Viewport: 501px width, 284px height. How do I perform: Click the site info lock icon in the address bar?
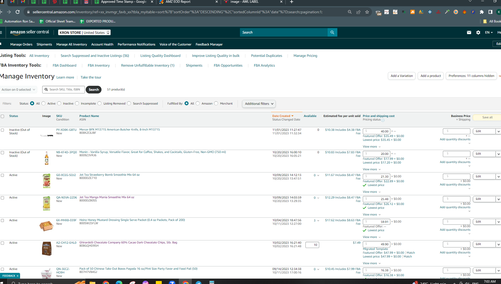click(28, 12)
